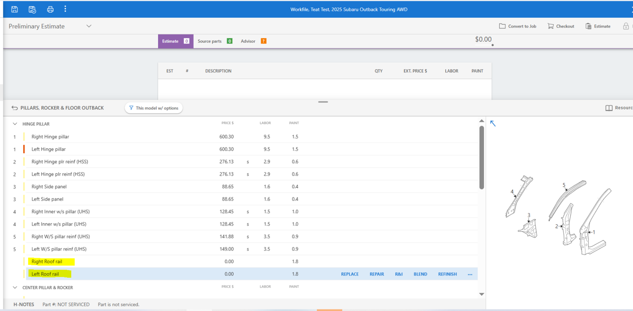633x311 pixels.
Task: Open more actions ellipsis on Left Roof rail
Action: tap(470, 274)
